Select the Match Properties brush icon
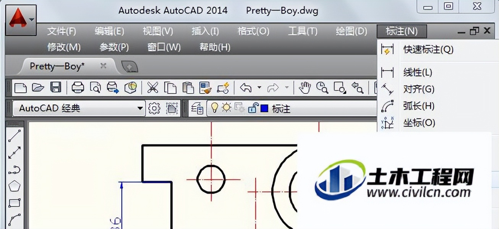This screenshot has width=499, height=229. pyautogui.click(x=206, y=88)
